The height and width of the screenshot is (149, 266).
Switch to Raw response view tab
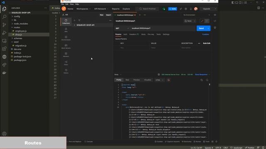pyautogui.click(x=127, y=80)
